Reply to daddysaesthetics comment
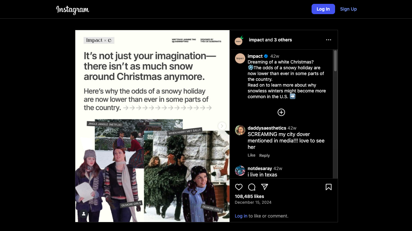 [265, 156]
